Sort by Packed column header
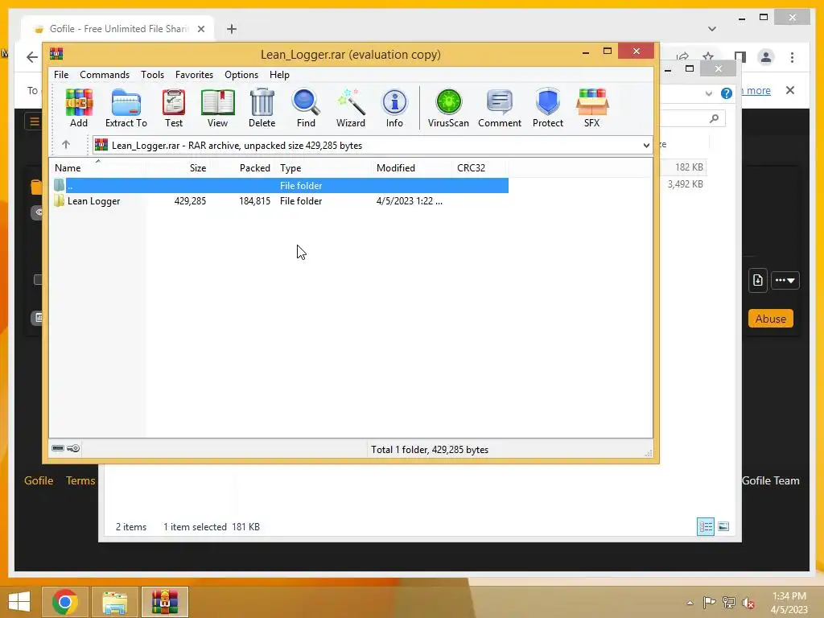The height and width of the screenshot is (618, 824). (x=243, y=167)
